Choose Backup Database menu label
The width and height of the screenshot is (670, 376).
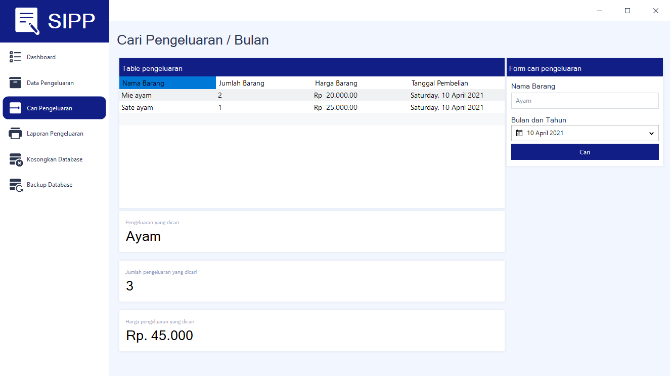pyautogui.click(x=50, y=185)
